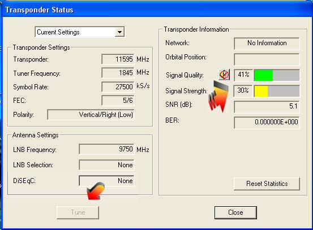Select the Transponder frequency field
Viewport: 313px width, 230px height.
pyautogui.click(x=118, y=59)
